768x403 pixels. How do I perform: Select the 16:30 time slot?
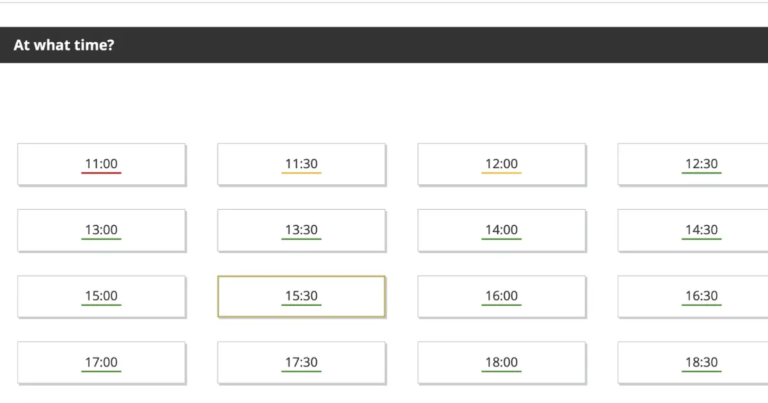pyautogui.click(x=693, y=297)
